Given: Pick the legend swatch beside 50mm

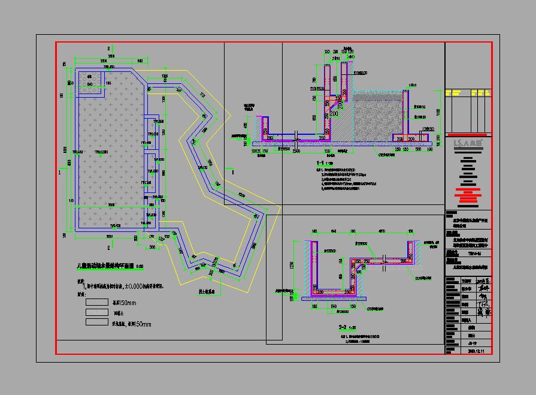Looking at the screenshot, I should 97,322.
